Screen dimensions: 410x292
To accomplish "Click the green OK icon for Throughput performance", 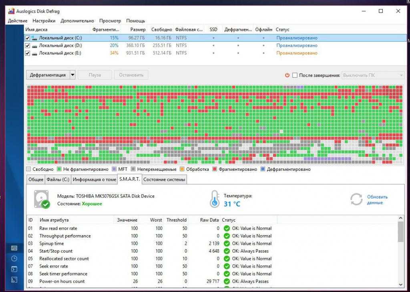I will pyautogui.click(x=227, y=236).
